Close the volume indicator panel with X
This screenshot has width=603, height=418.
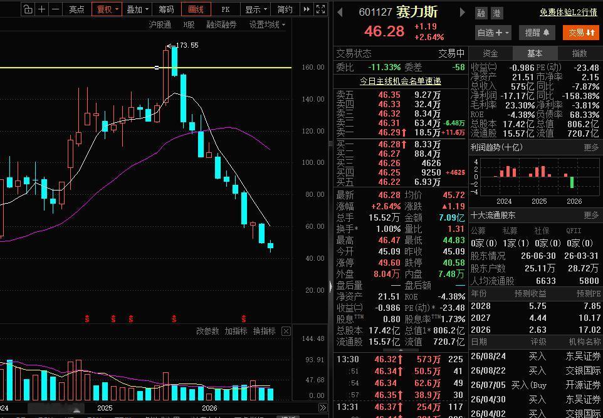click(x=286, y=331)
